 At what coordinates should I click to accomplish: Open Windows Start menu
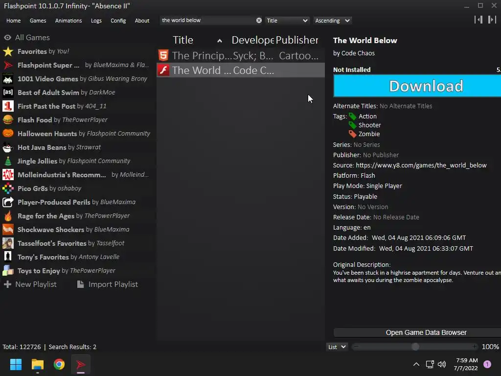[x=16, y=364]
